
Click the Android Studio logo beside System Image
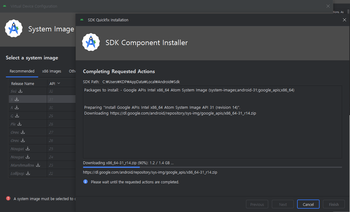pyautogui.click(x=14, y=28)
